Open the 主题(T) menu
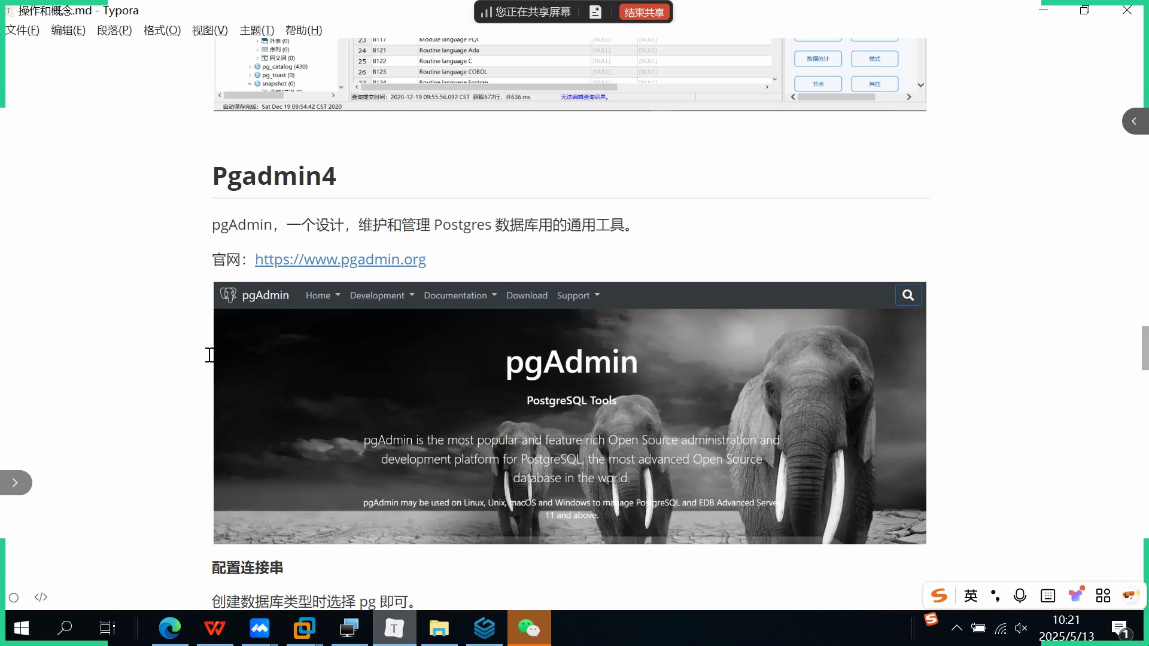 tap(256, 30)
